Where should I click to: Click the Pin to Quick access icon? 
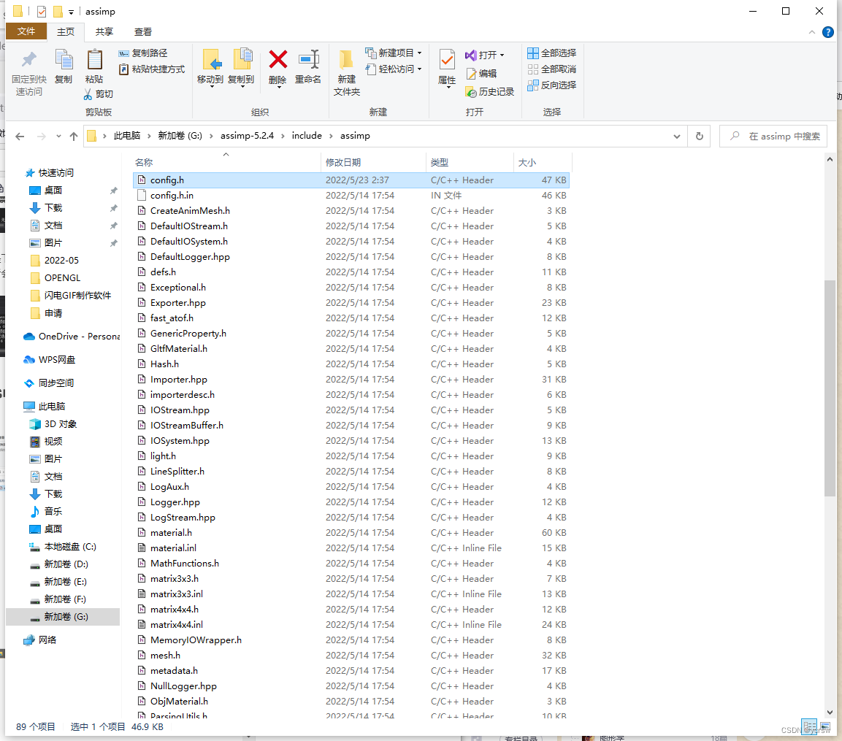click(29, 60)
